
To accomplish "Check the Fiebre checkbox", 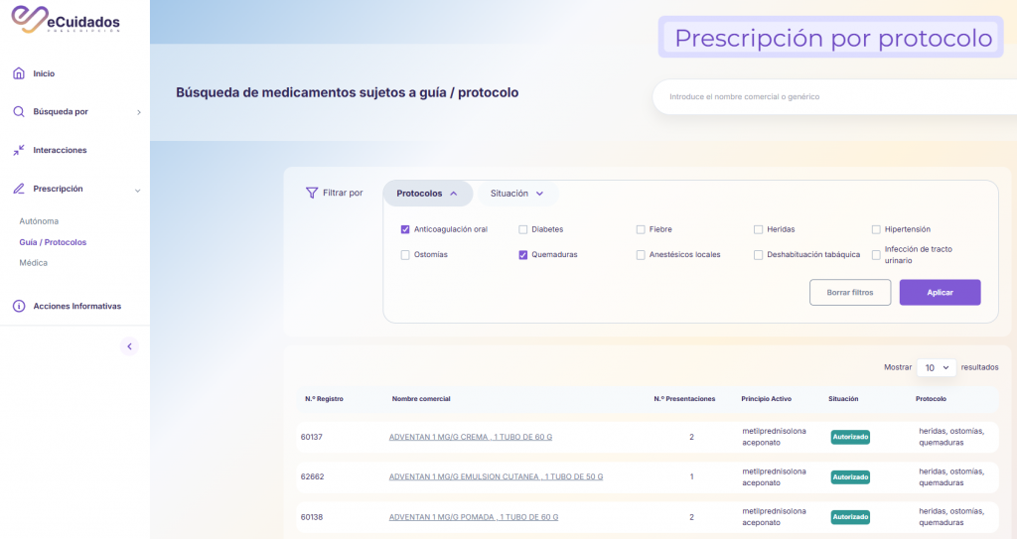I will coord(641,229).
